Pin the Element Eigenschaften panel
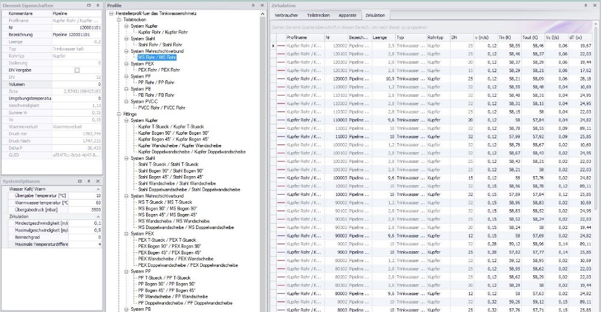601x312 pixels. coord(97,5)
